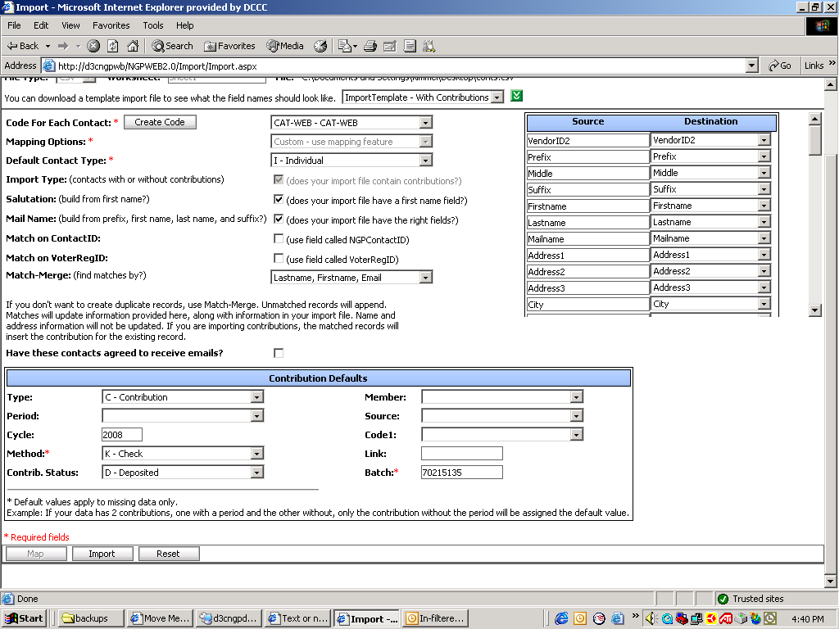The image size is (839, 629).
Task: Download the import template green arrow icon
Action: pos(516,97)
